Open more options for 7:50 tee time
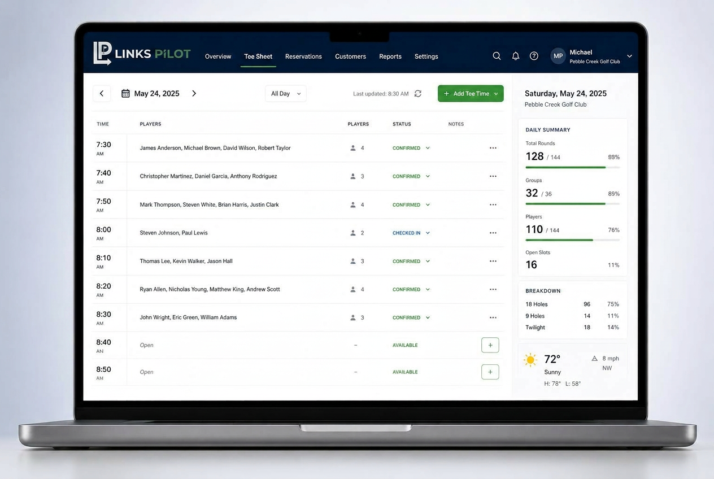The image size is (714, 479). tap(493, 204)
